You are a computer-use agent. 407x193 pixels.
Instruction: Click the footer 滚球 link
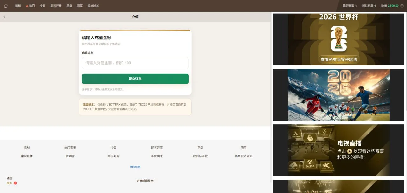pyautogui.click(x=27, y=148)
